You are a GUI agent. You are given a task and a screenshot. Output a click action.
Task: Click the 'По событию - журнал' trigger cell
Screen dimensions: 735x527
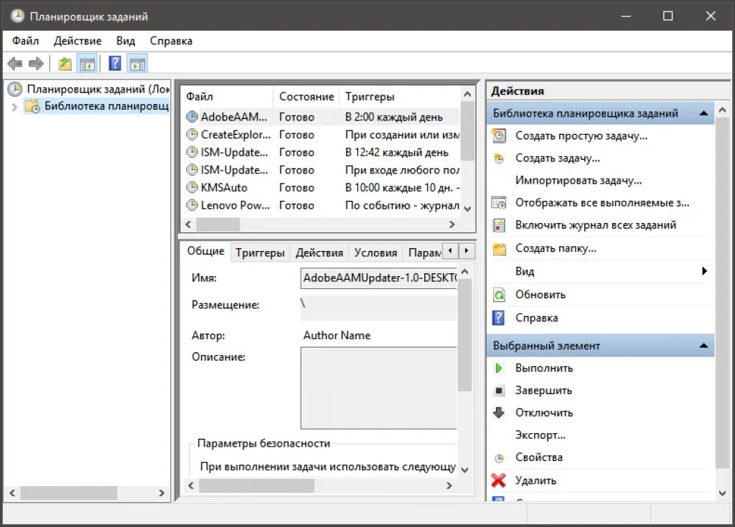click(402, 205)
